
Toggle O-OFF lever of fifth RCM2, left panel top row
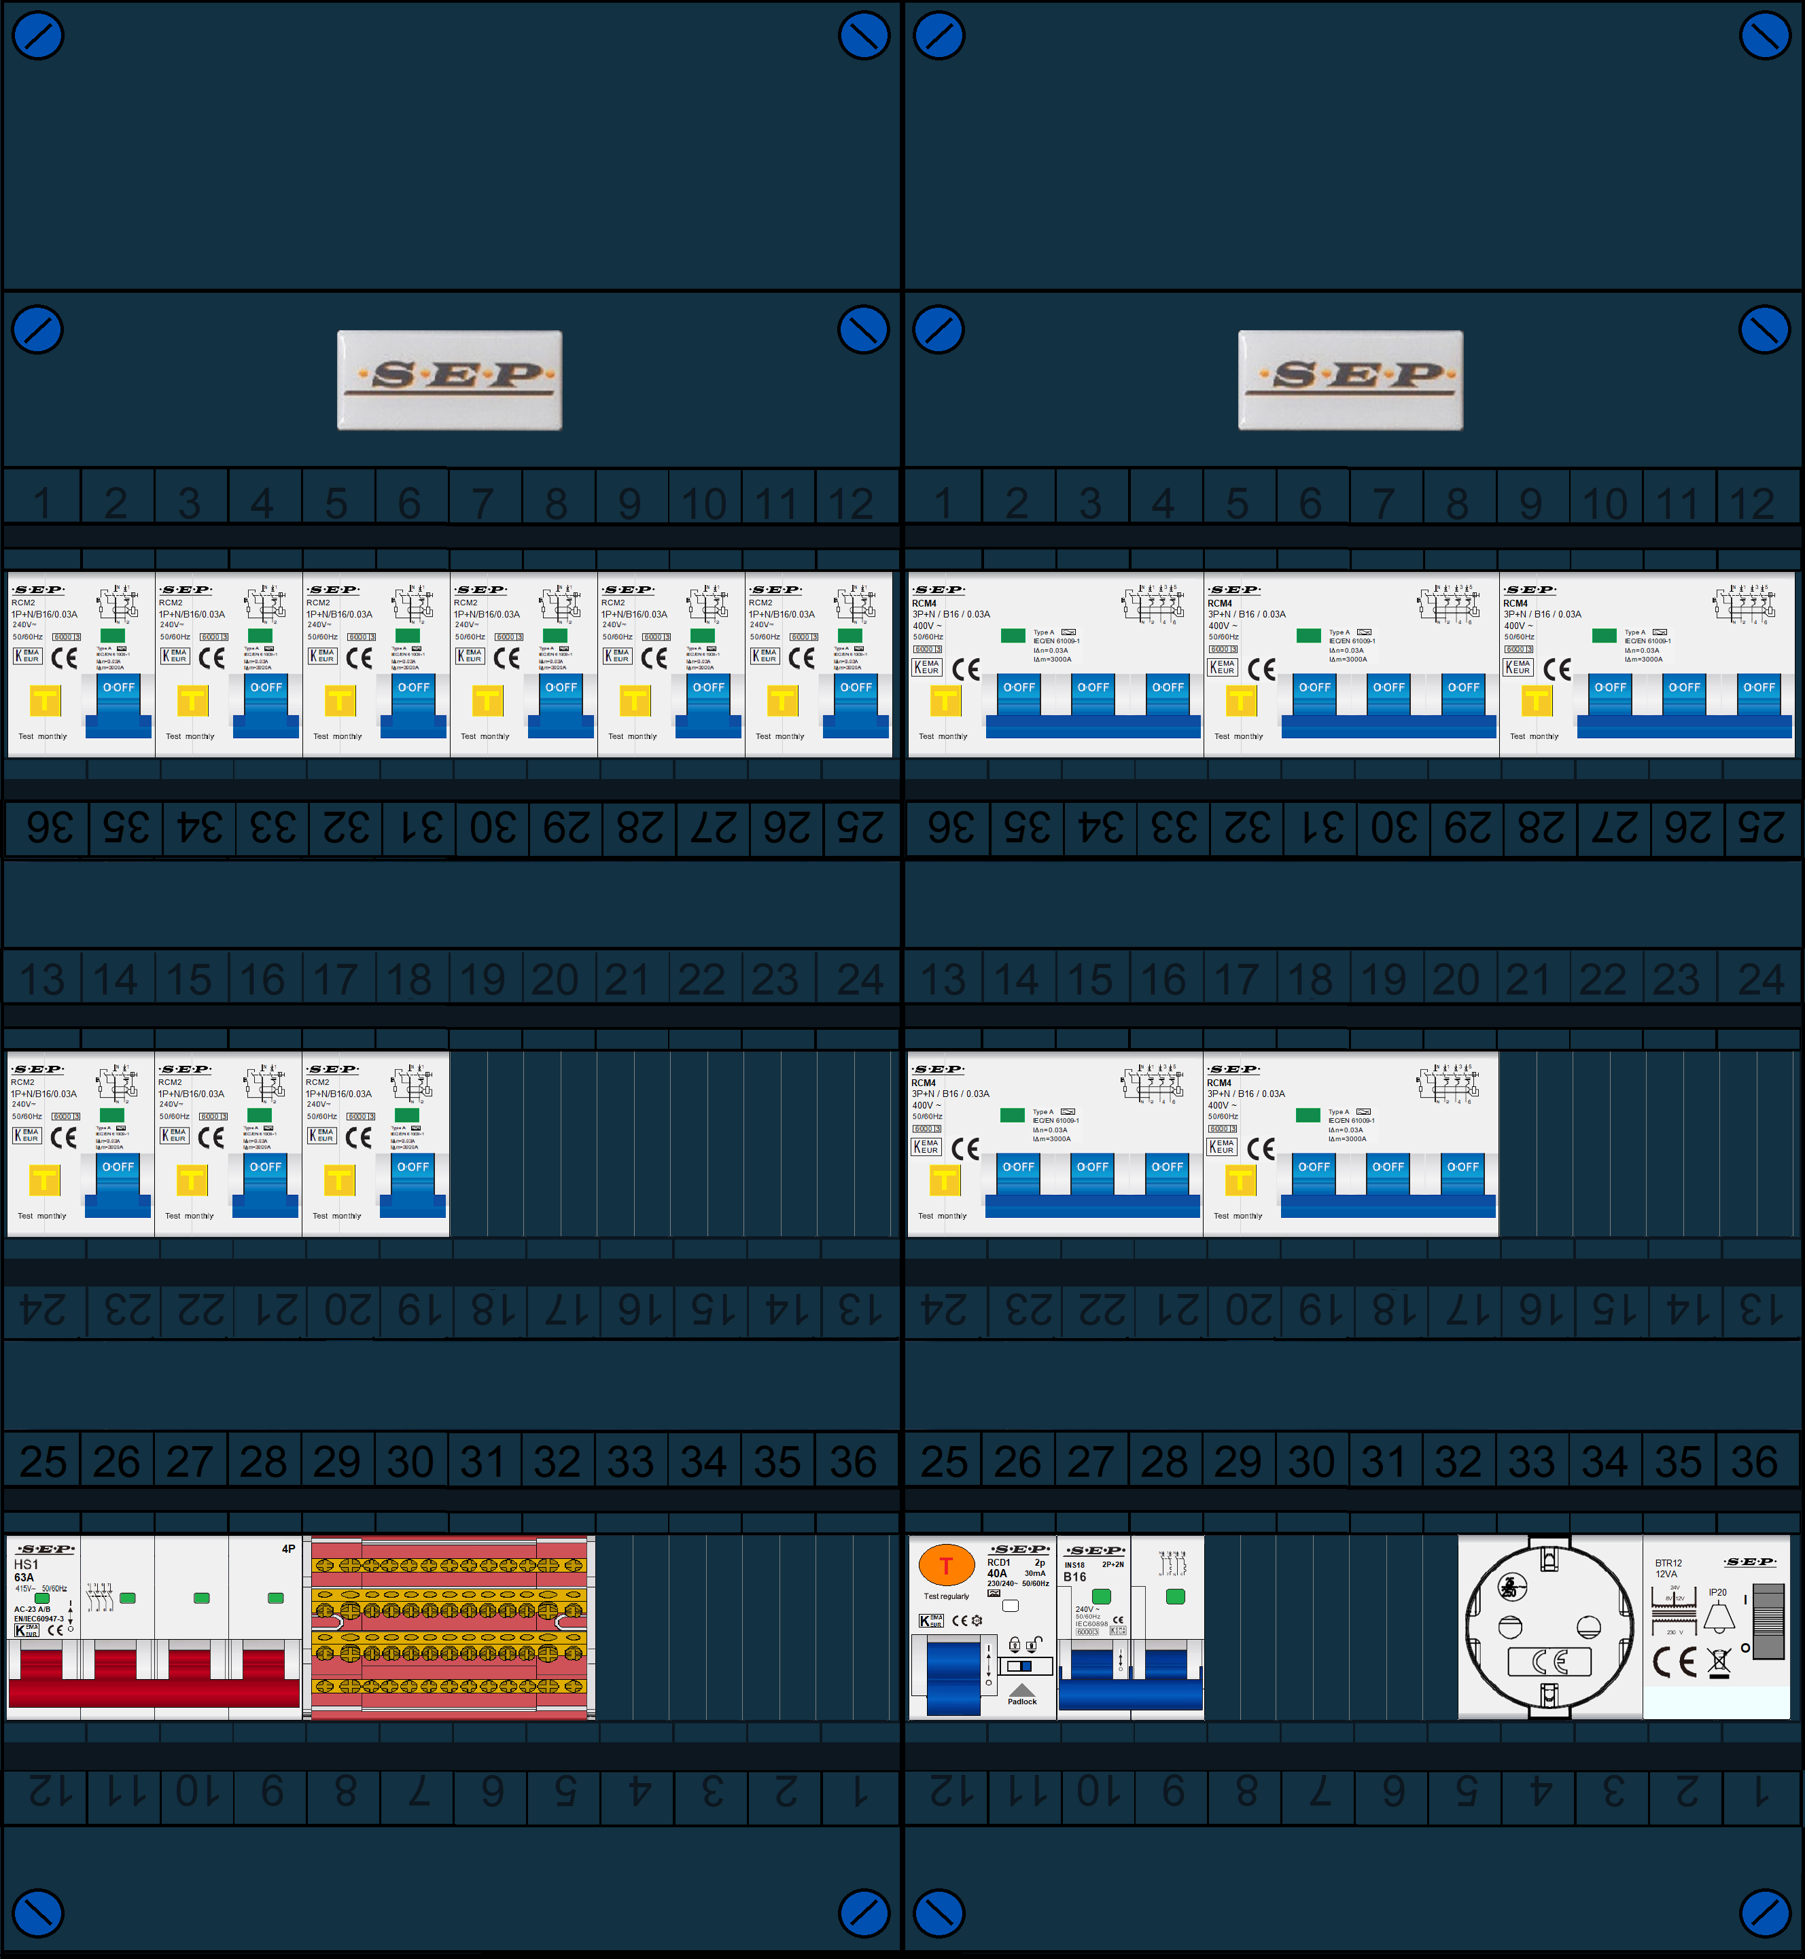[708, 704]
